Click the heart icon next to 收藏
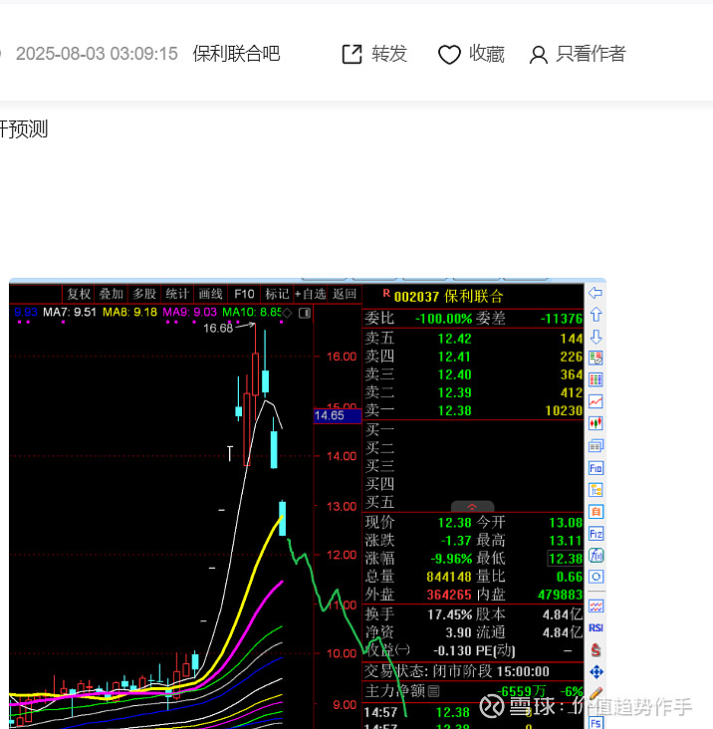The image size is (713, 729). click(449, 55)
